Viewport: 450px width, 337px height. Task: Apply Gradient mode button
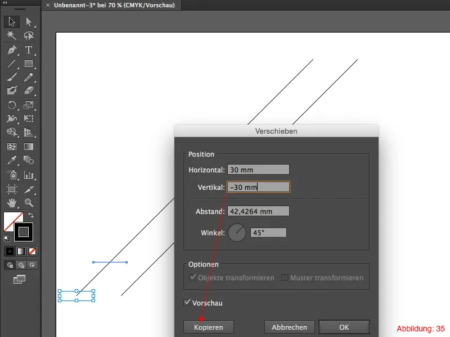click(x=21, y=251)
